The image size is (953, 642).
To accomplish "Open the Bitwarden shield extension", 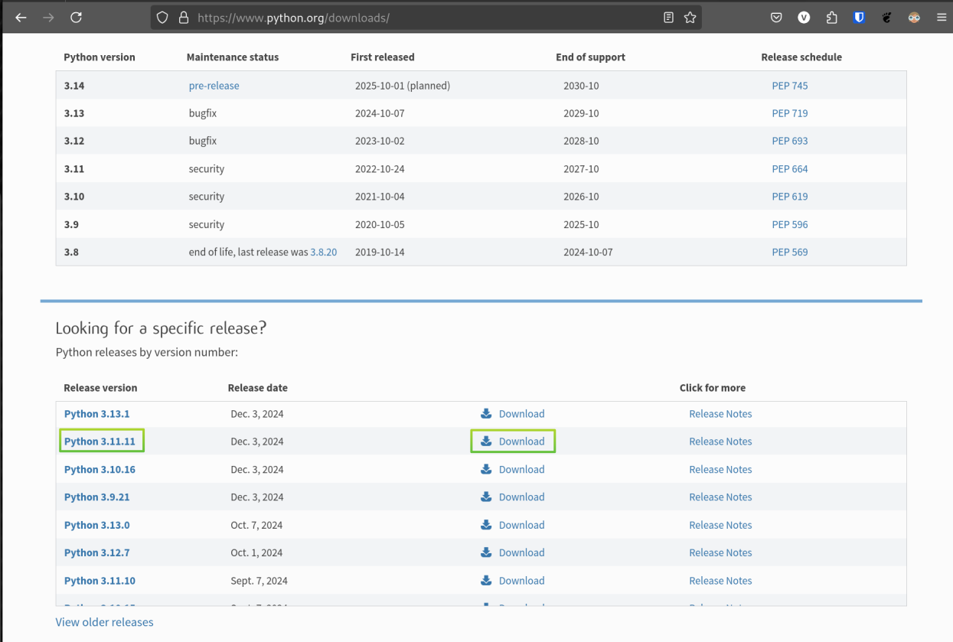I will (859, 18).
